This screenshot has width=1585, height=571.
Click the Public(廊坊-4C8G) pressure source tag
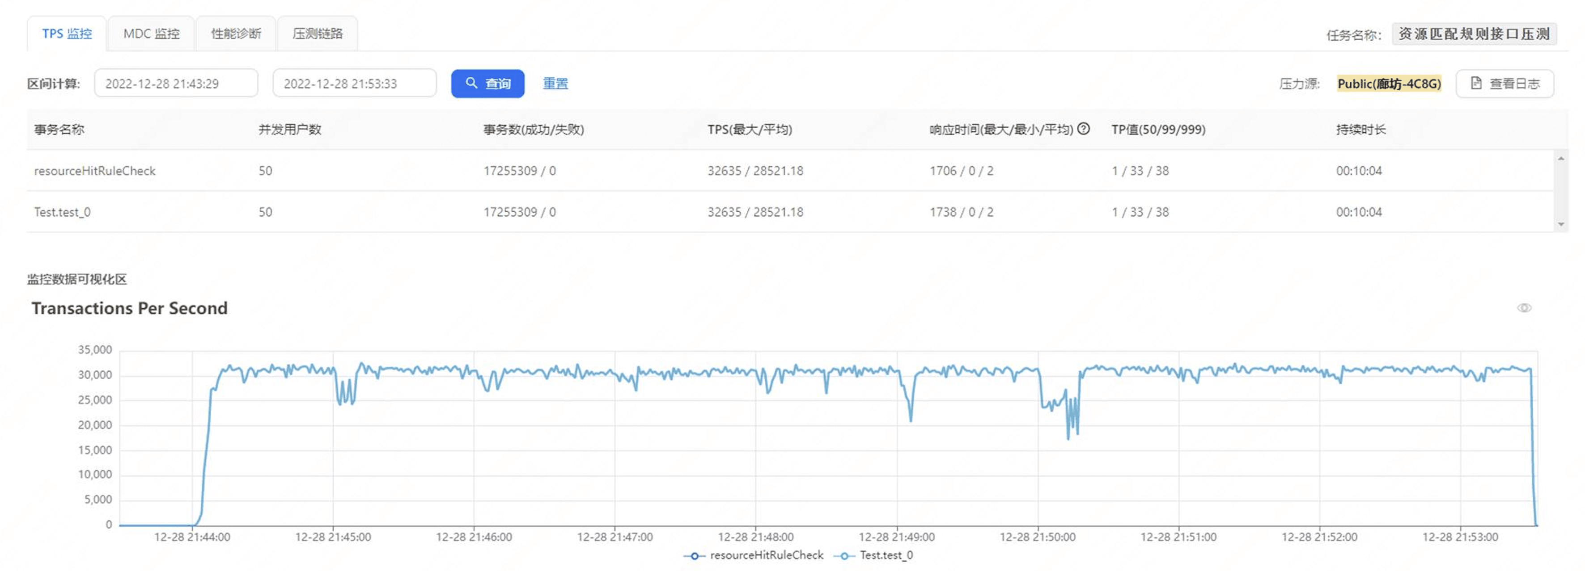click(1389, 84)
